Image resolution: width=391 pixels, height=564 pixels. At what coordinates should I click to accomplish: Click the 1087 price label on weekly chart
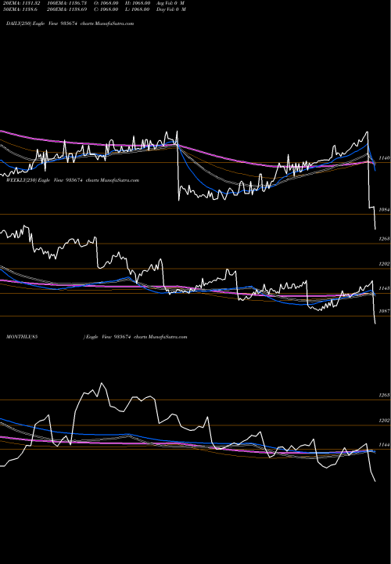point(385,311)
